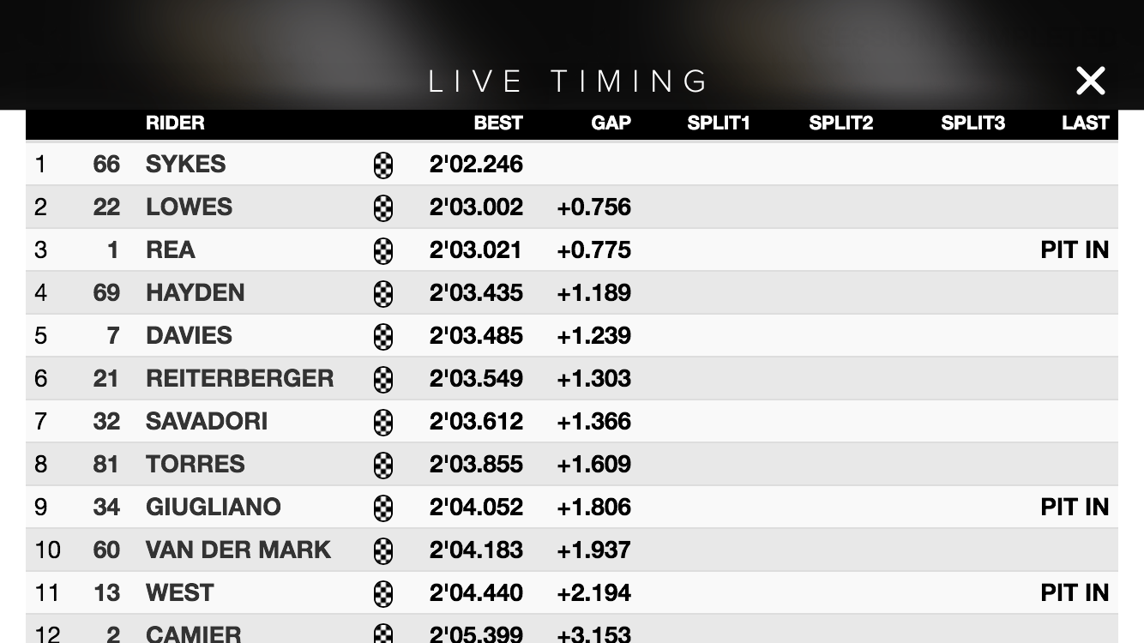The height and width of the screenshot is (643, 1144).
Task: Select rider name CAMIER in row 12
Action: [x=193, y=634]
